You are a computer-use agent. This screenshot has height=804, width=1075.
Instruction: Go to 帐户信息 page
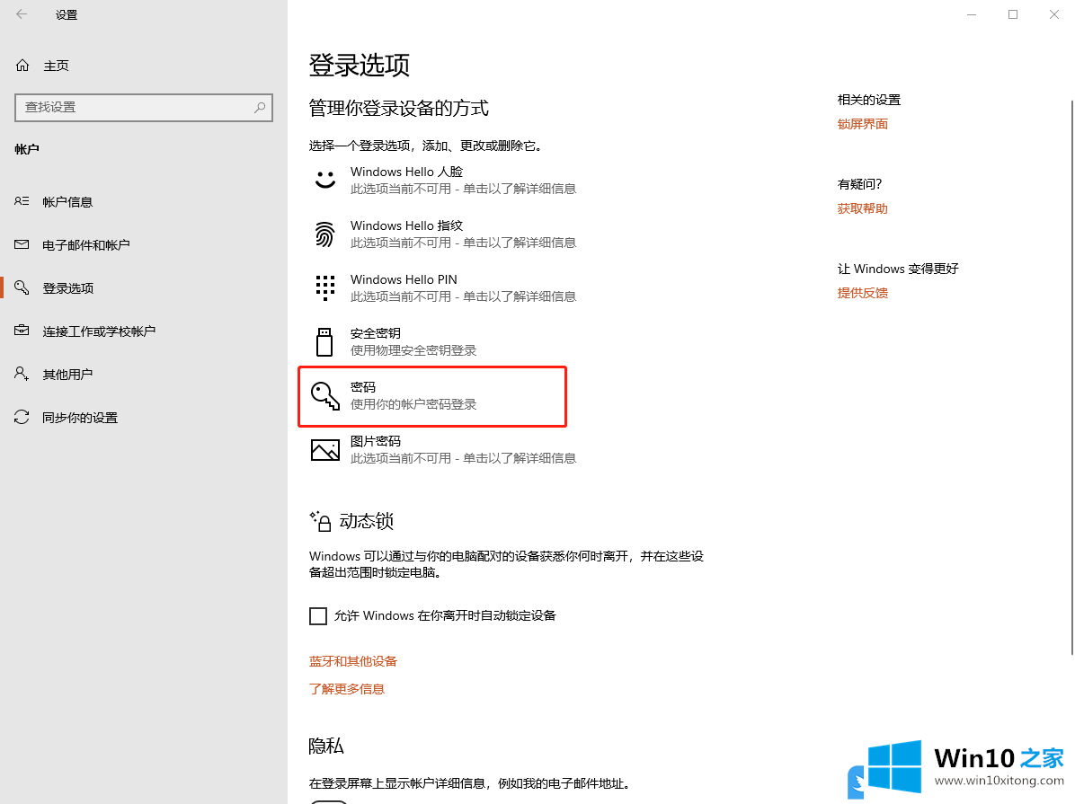(x=67, y=202)
